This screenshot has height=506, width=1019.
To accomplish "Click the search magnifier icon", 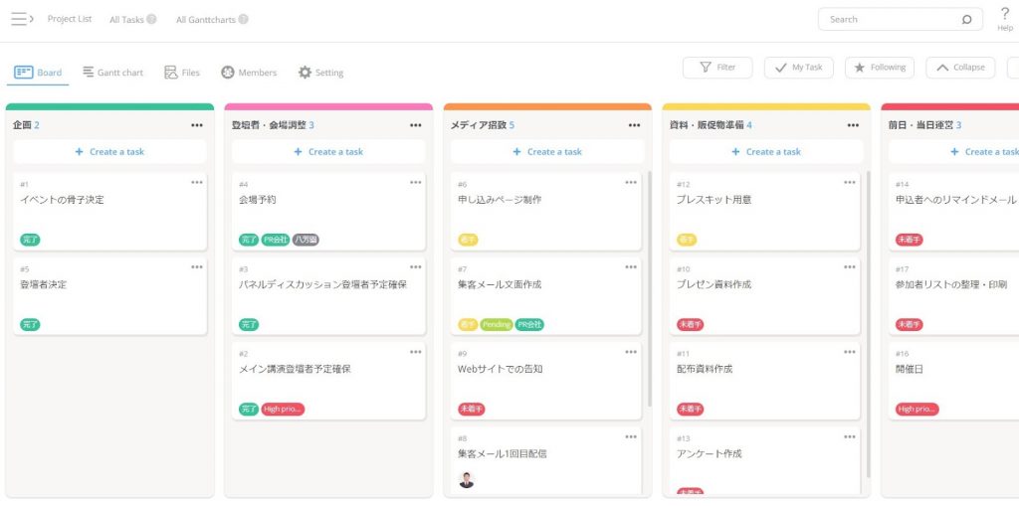I will [x=966, y=19].
